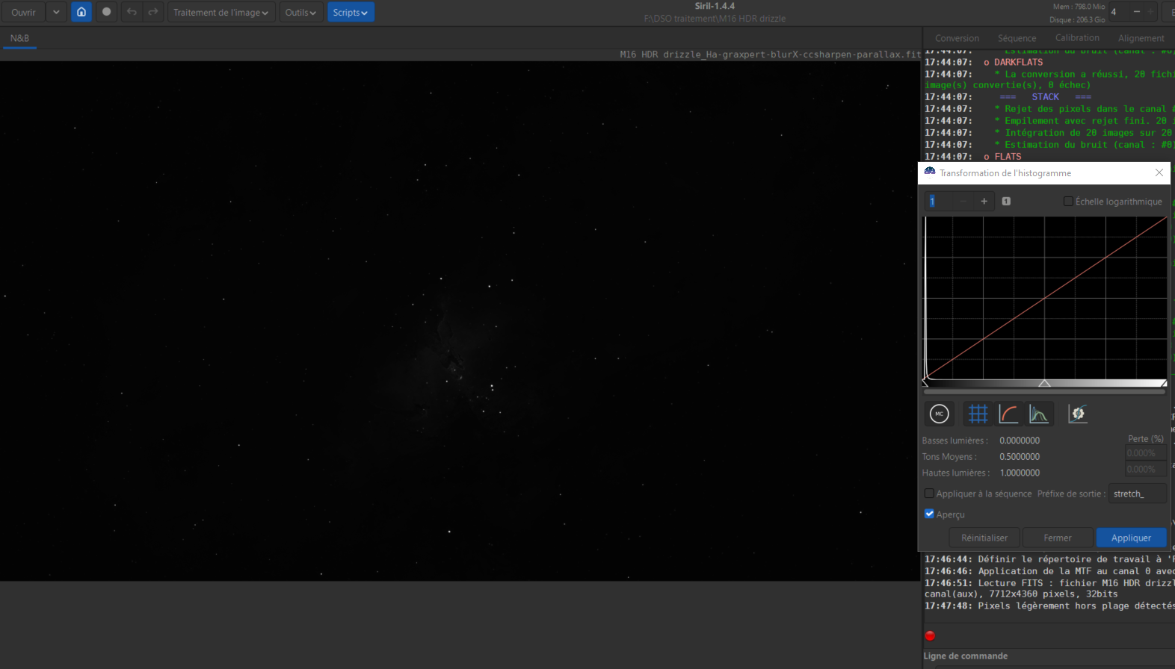The image size is (1175, 669).
Task: Open the dropdown arrow next to Ouvrir
Action: [56, 12]
